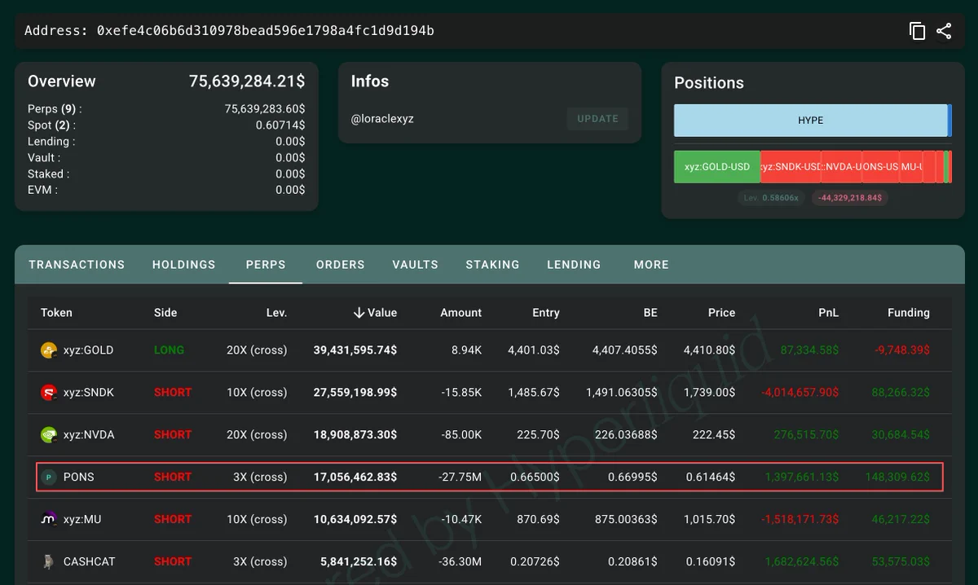Viewport: 978px width, 585px height.
Task: Click the Update button in Infos
Action: (x=597, y=119)
